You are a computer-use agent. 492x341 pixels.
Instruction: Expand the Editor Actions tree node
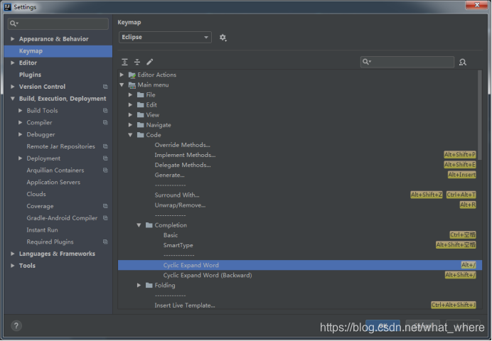coord(122,75)
